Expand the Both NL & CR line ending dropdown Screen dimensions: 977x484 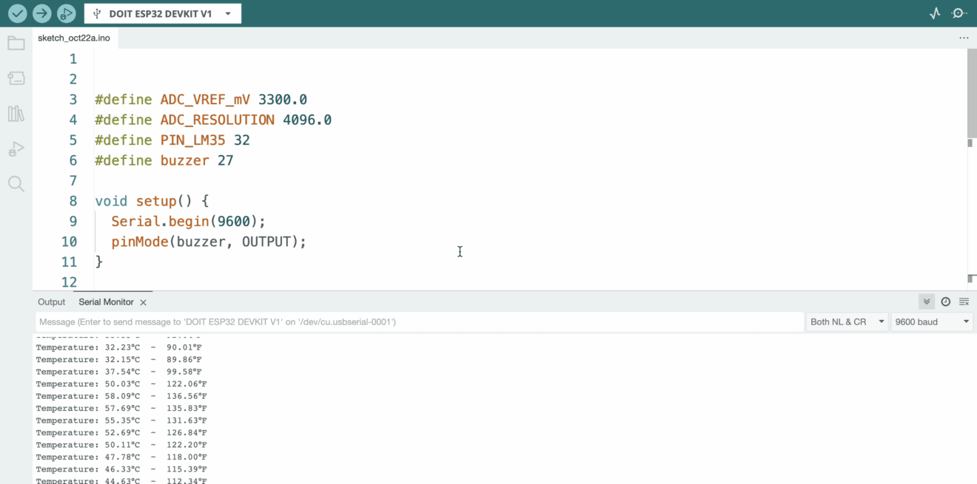point(847,321)
